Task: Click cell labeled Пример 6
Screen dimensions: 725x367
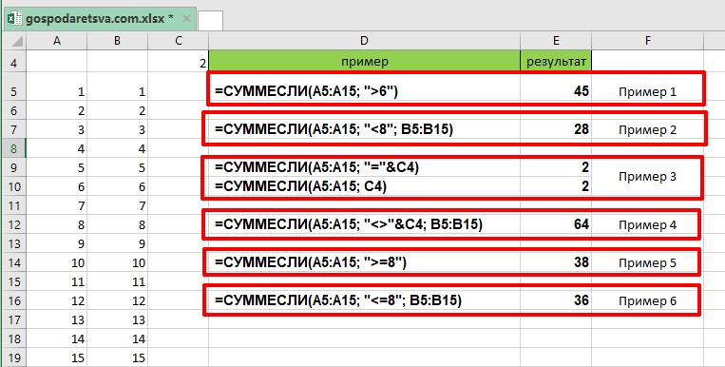Action: [x=647, y=300]
